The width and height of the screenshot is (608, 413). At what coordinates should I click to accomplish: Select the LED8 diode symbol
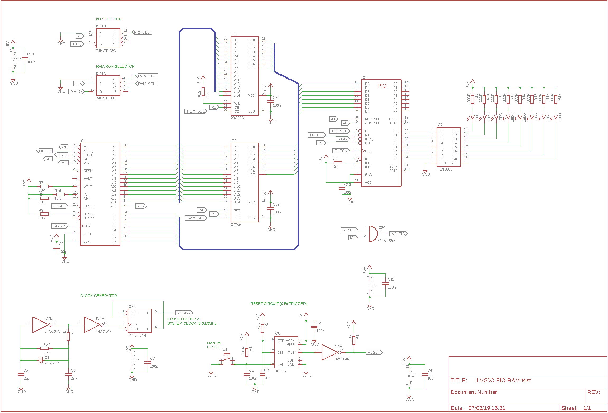556,117
